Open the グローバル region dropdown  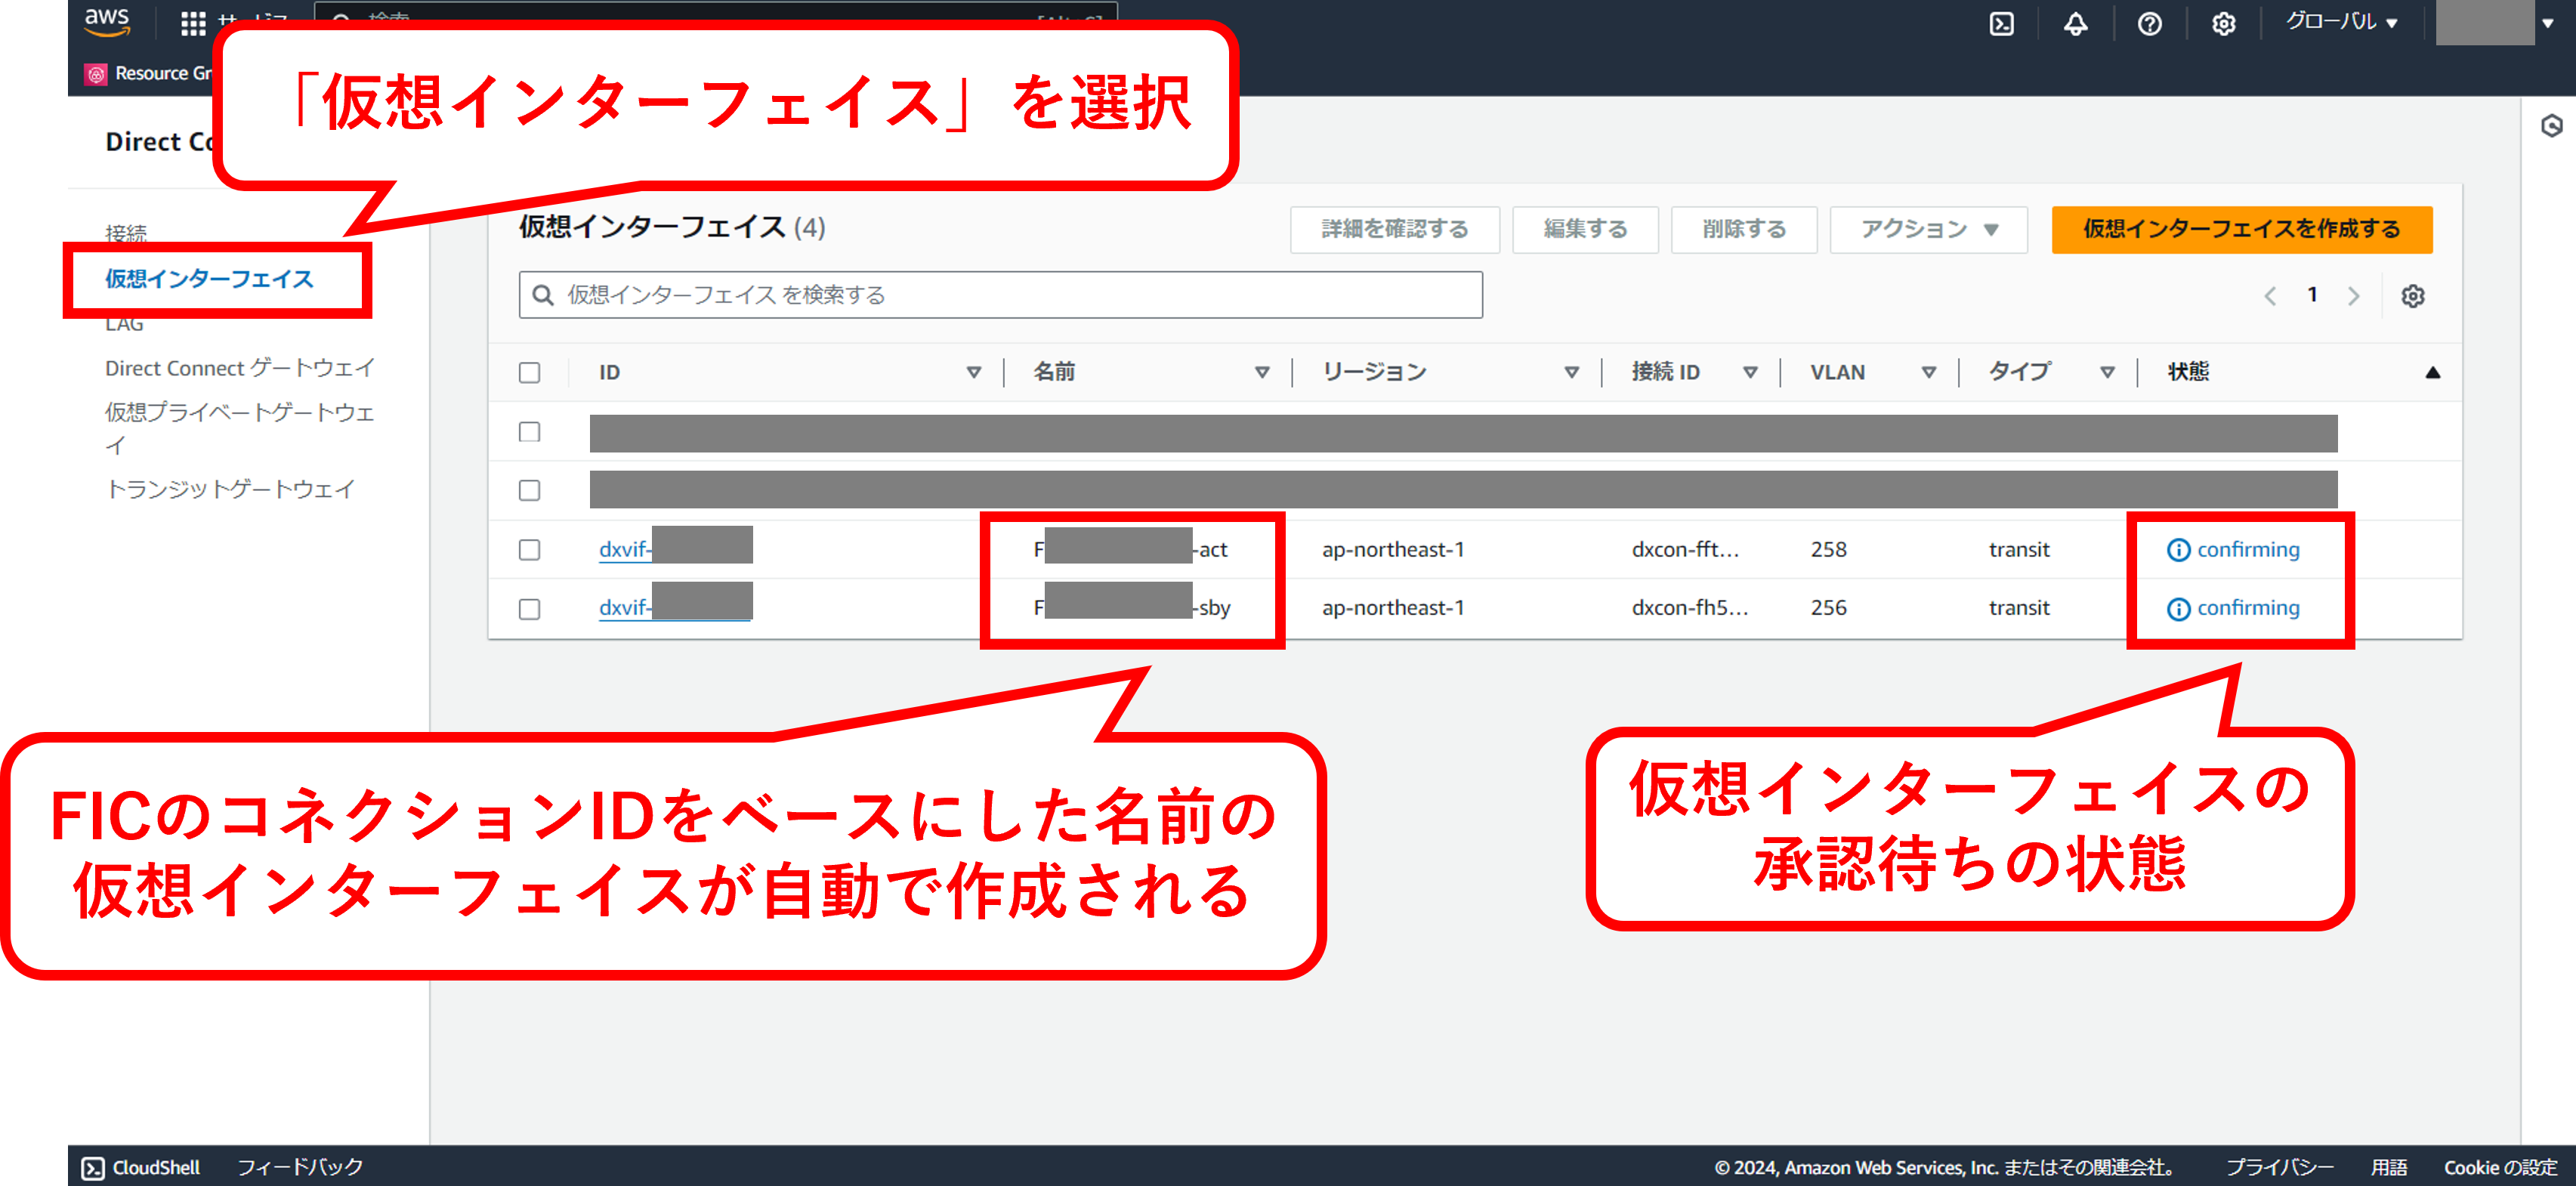(2342, 22)
